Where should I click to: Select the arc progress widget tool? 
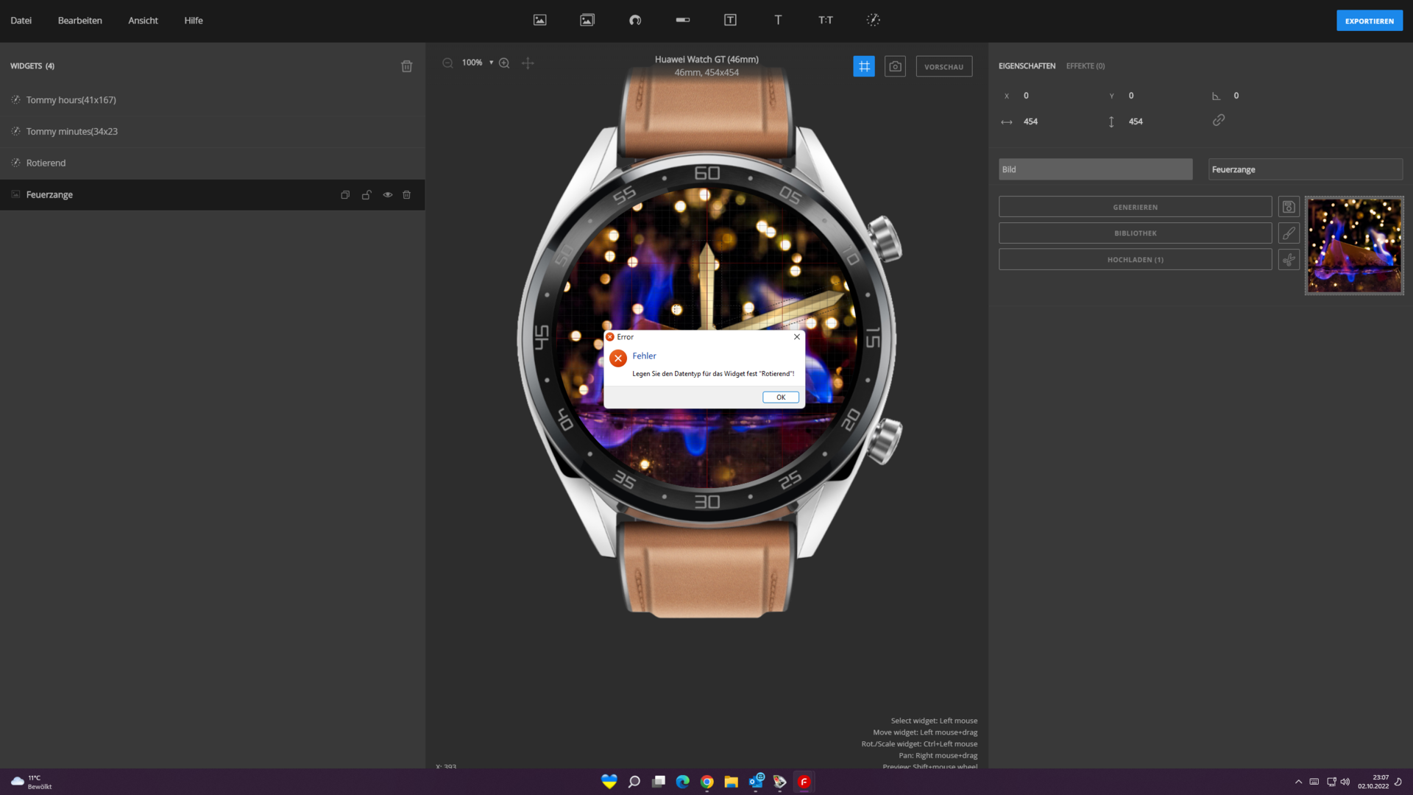(x=635, y=20)
